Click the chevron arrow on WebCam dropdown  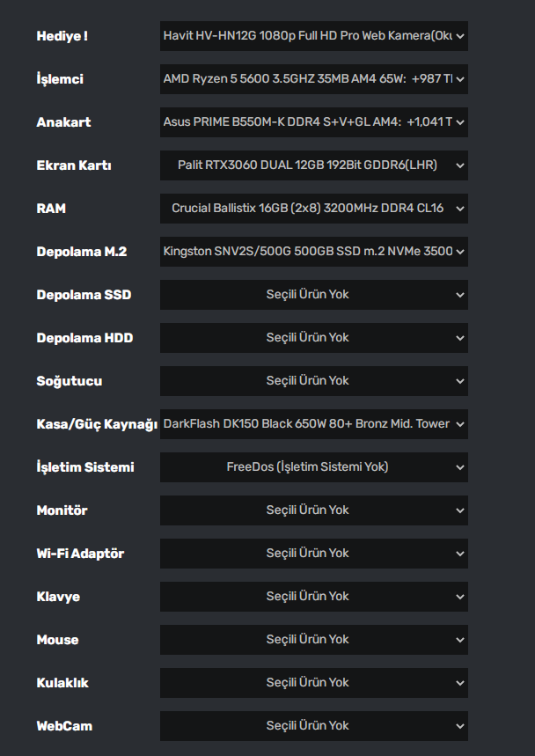[460, 726]
